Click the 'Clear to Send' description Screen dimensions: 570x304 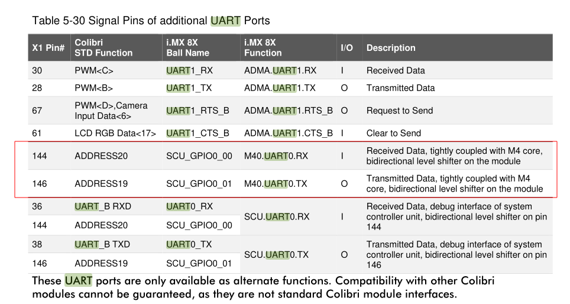click(x=394, y=133)
